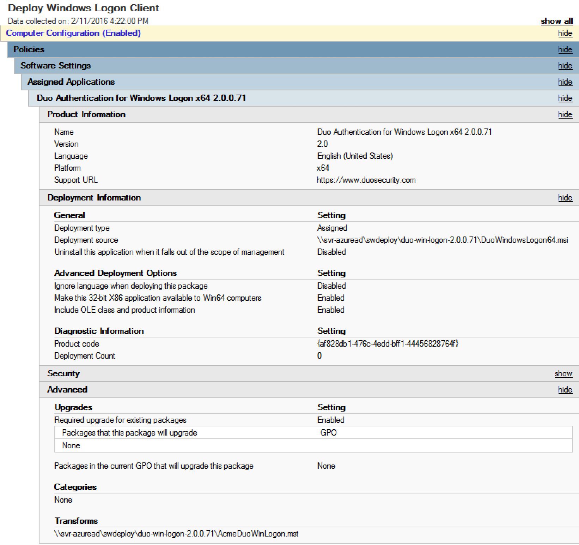Click the show all link
579x545 pixels.
click(x=556, y=21)
